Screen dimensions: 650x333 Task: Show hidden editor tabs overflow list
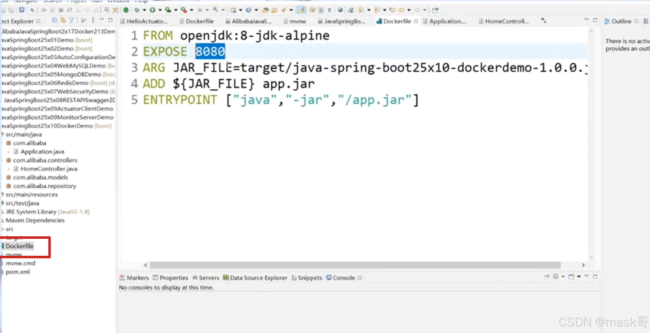tap(544, 21)
